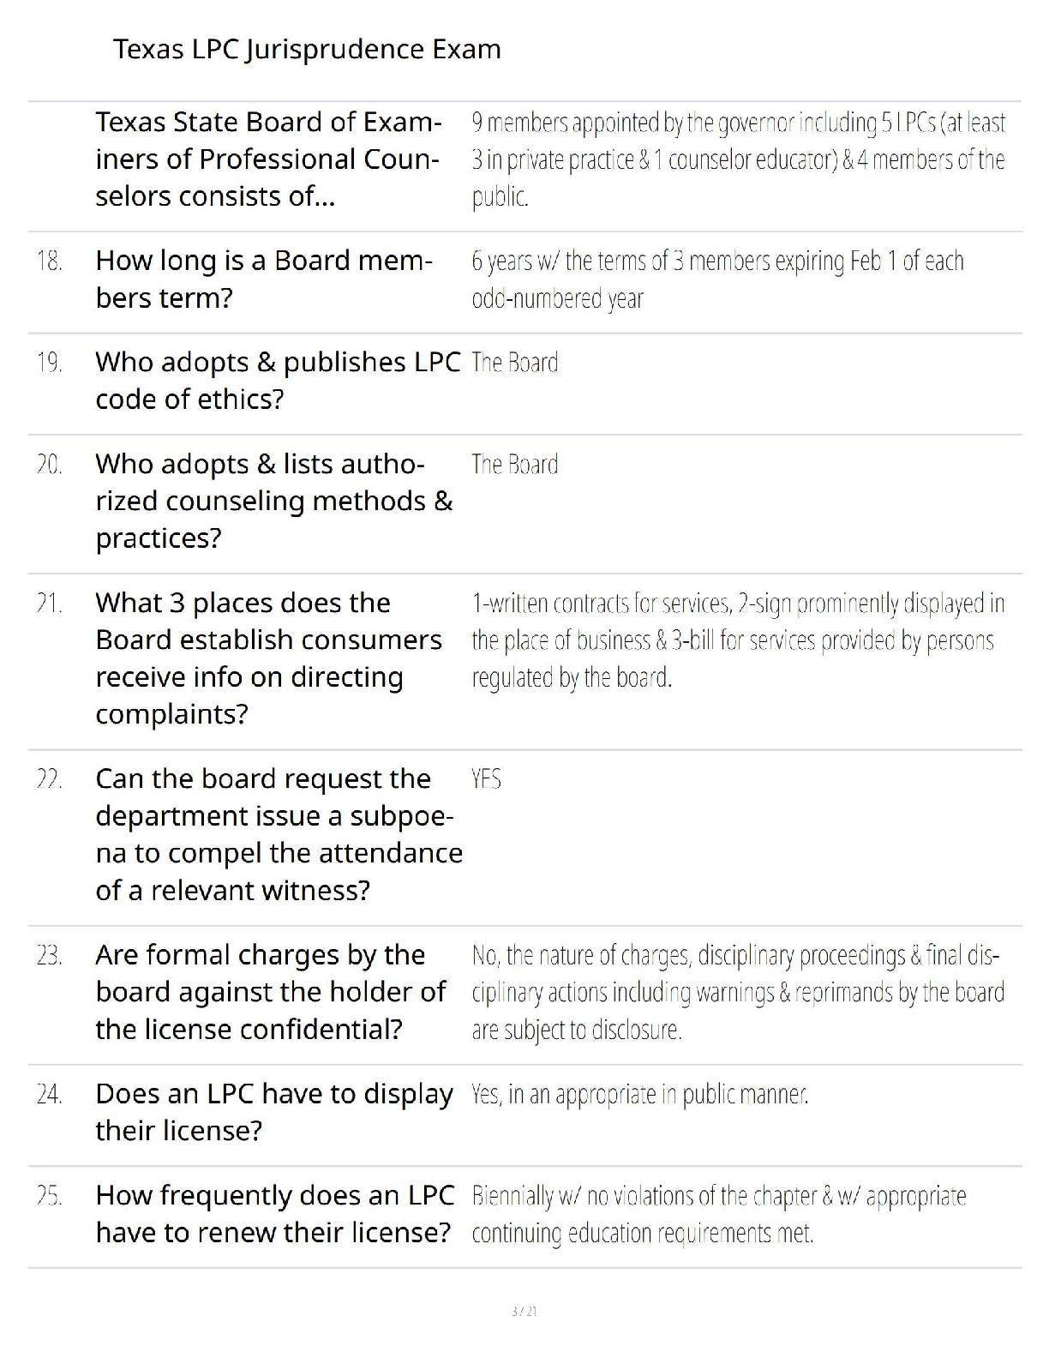1049x1358 pixels.
Task: Select the number 18 beside the question
Action: 50,261
